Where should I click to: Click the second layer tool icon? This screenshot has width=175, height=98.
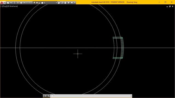click(x=62, y=3)
